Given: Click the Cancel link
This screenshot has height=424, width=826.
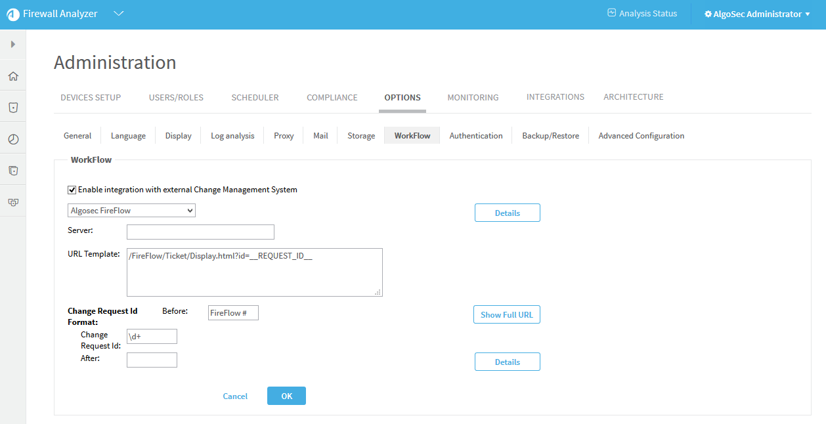Looking at the screenshot, I should pos(235,396).
